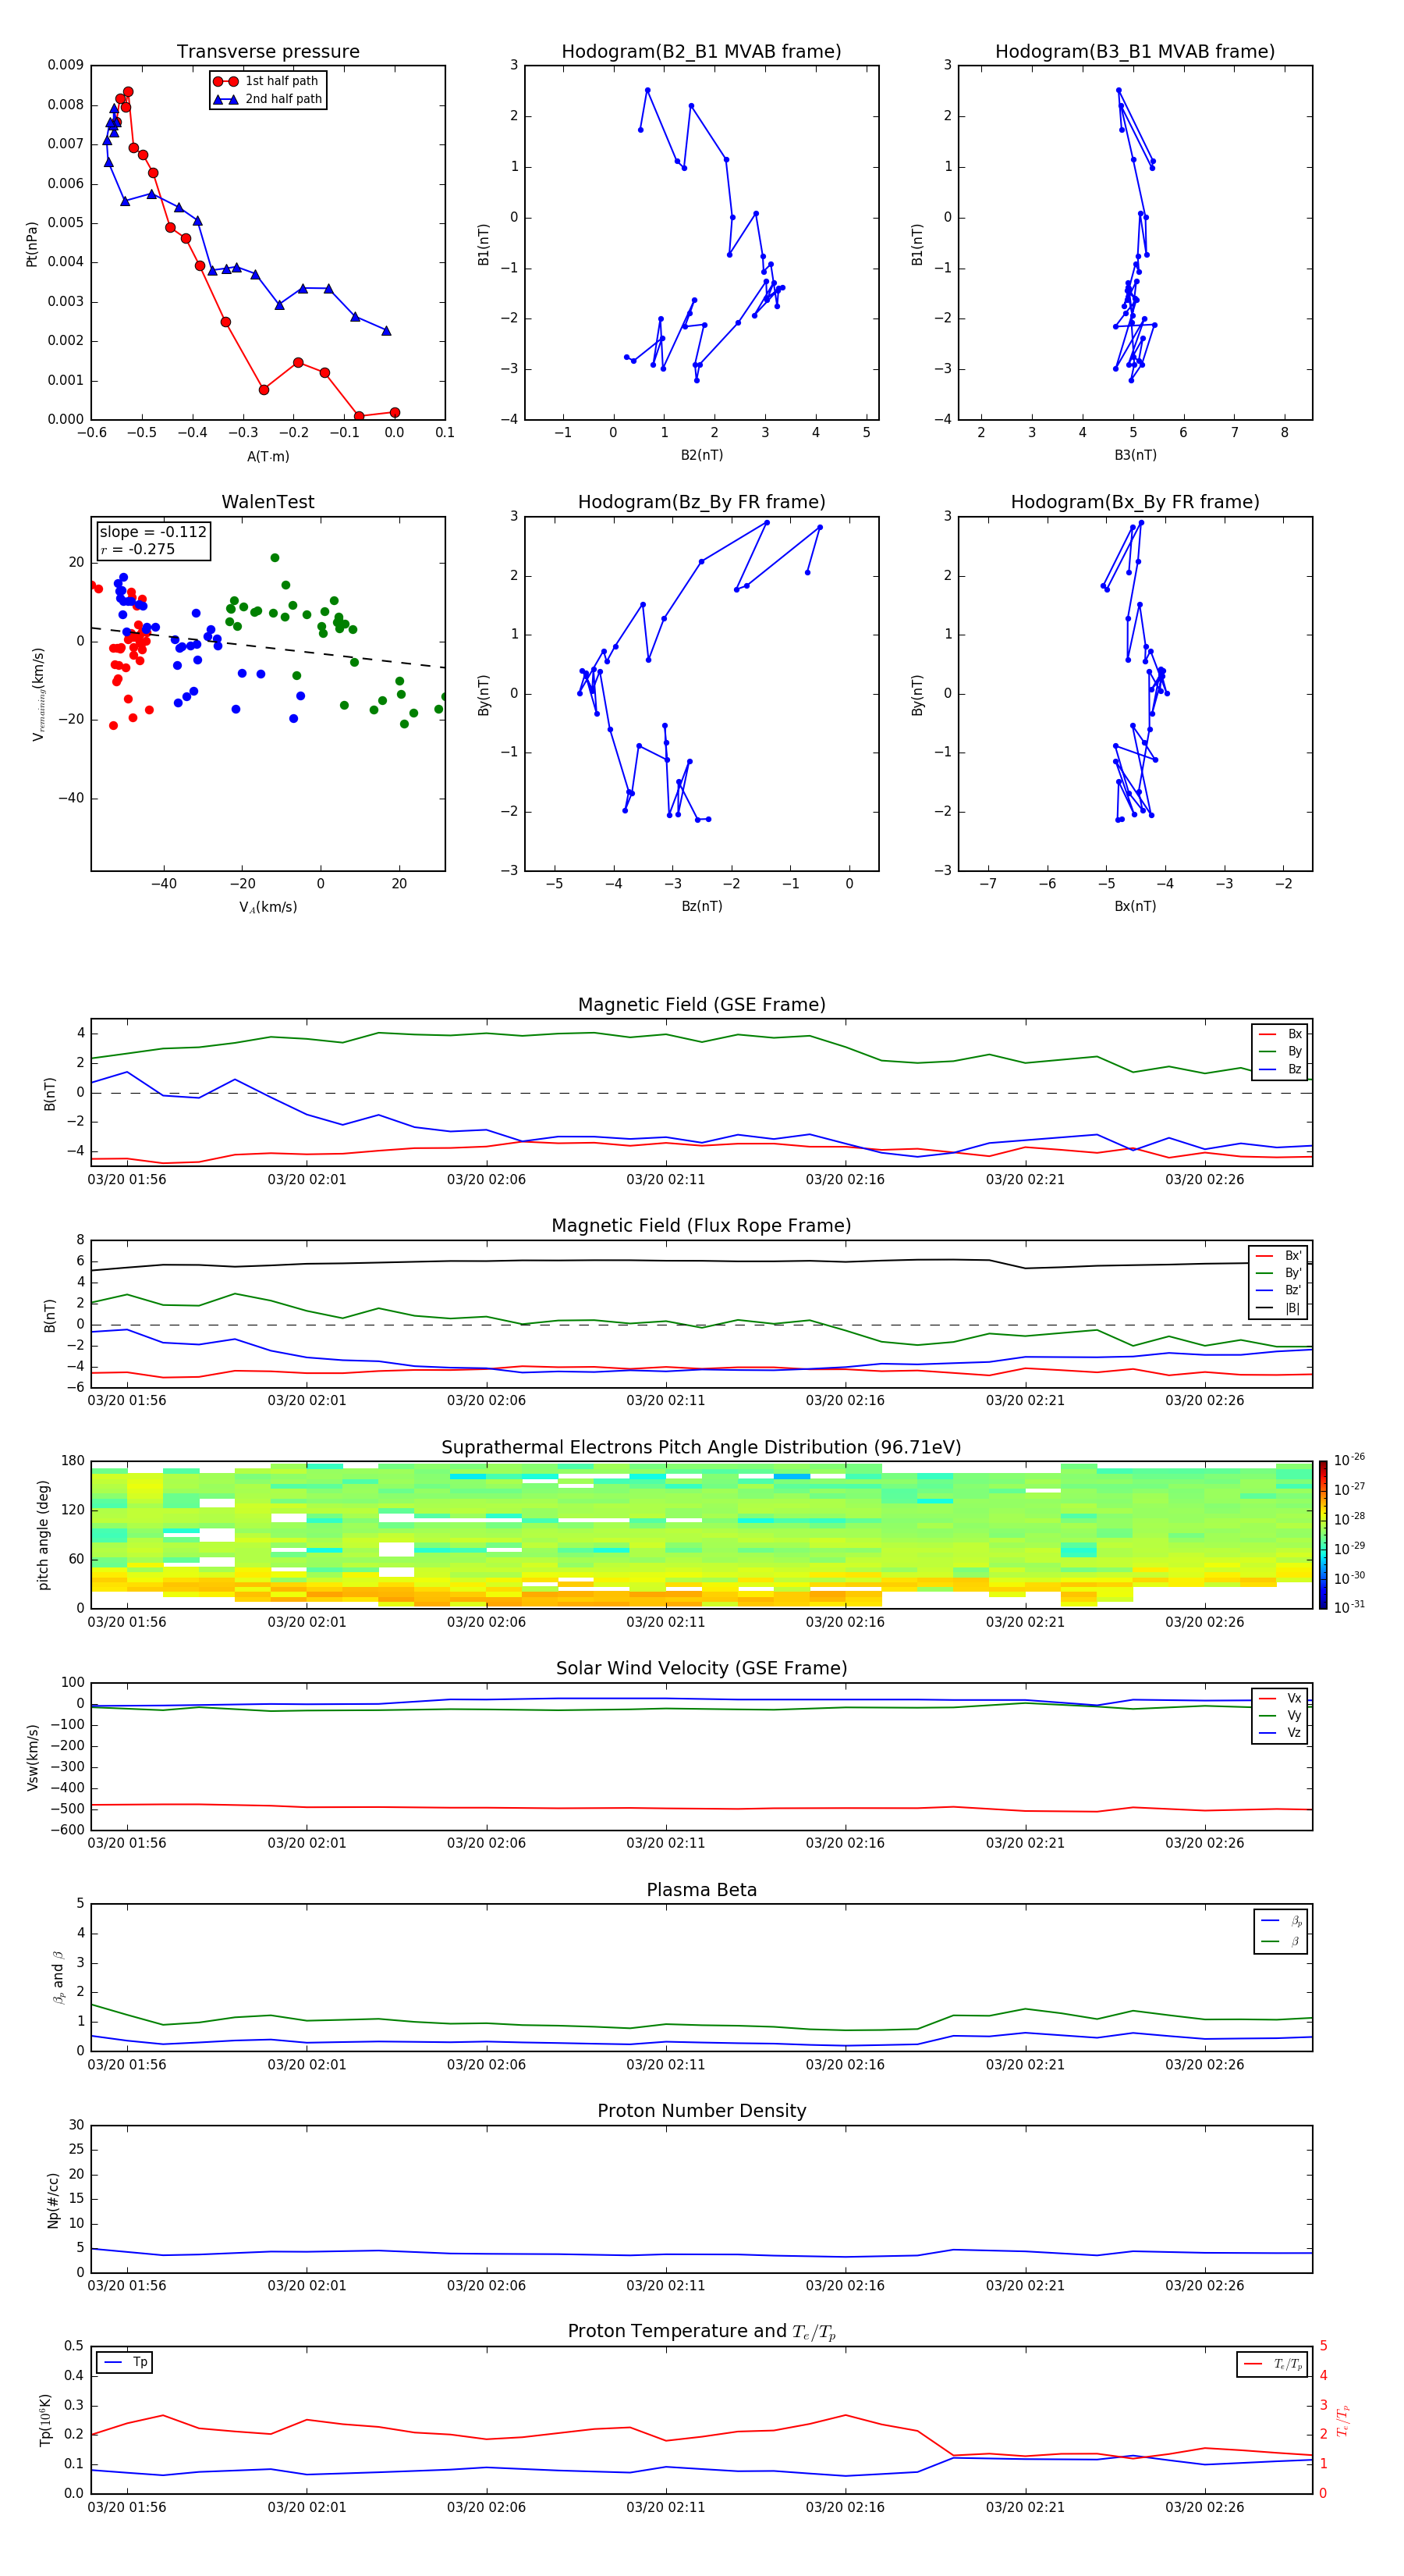Click the 'Hodogram(B2_B1 MVAB frame)' title
Image resolution: width=1404 pixels, height=2576 pixels.
701,52
